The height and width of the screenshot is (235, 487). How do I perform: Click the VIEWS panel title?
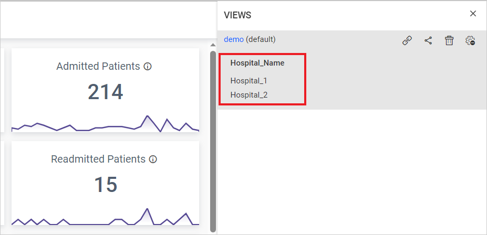coord(237,15)
